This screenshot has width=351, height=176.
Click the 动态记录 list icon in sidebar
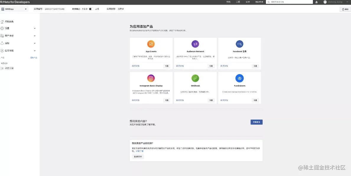(2, 68)
